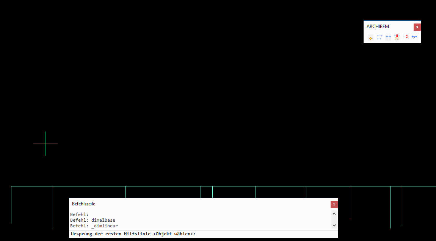Image resolution: width=436 pixels, height=241 pixels.
Task: Click the center of the crosshair cursor
Action: pyautogui.click(x=45, y=144)
